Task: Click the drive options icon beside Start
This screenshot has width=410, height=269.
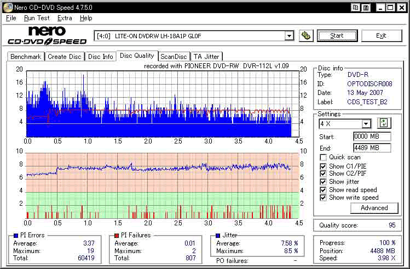Action: click(307, 35)
